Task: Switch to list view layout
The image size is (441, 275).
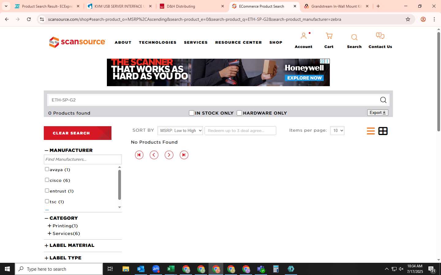Action: 371,131
